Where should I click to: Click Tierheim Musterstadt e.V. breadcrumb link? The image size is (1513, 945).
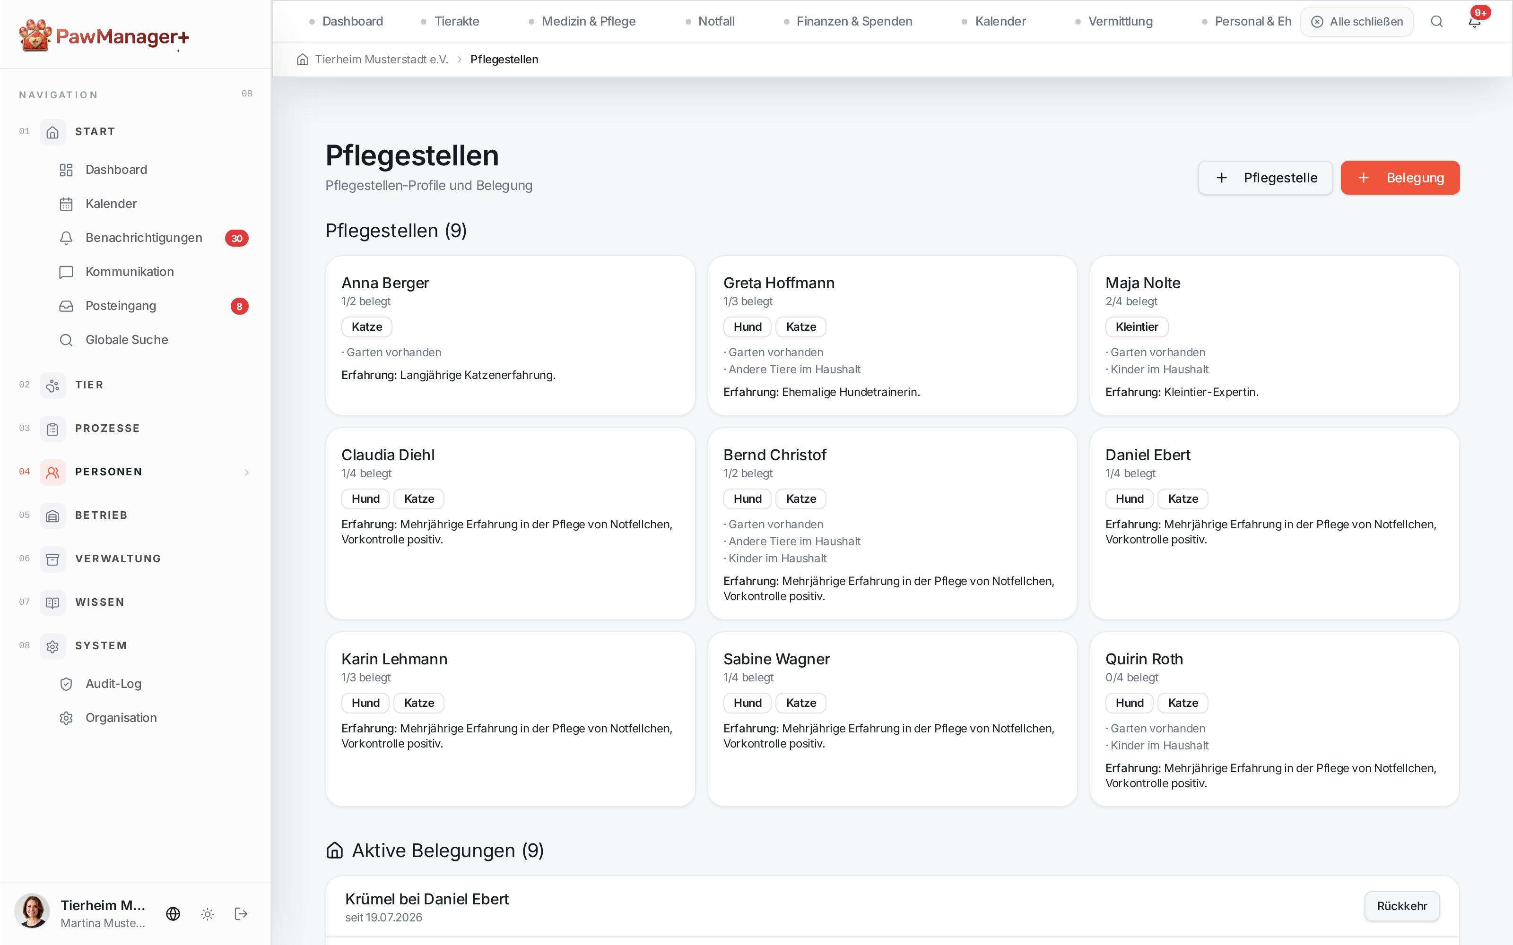[382, 60]
